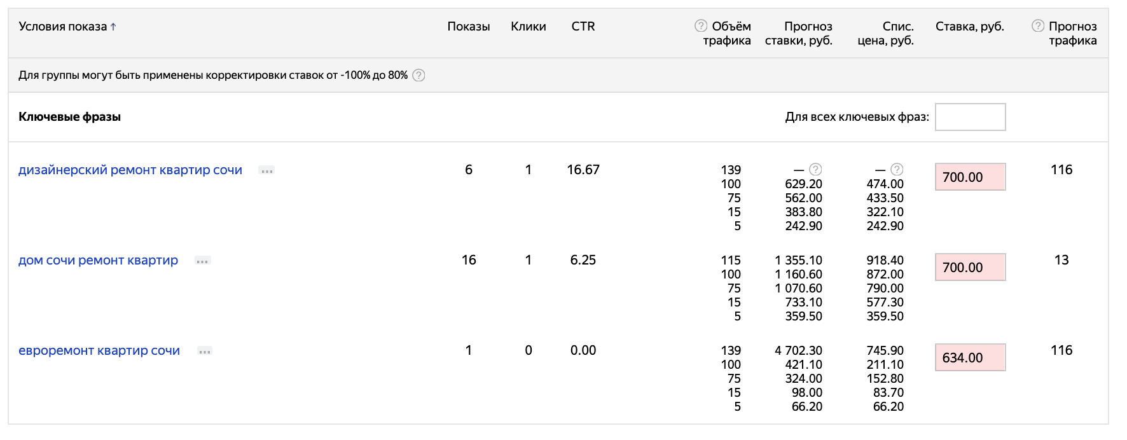Viewport: 1127px width, 440px height.
Task: Click the Ставка, руб. column header
Action: point(969,26)
